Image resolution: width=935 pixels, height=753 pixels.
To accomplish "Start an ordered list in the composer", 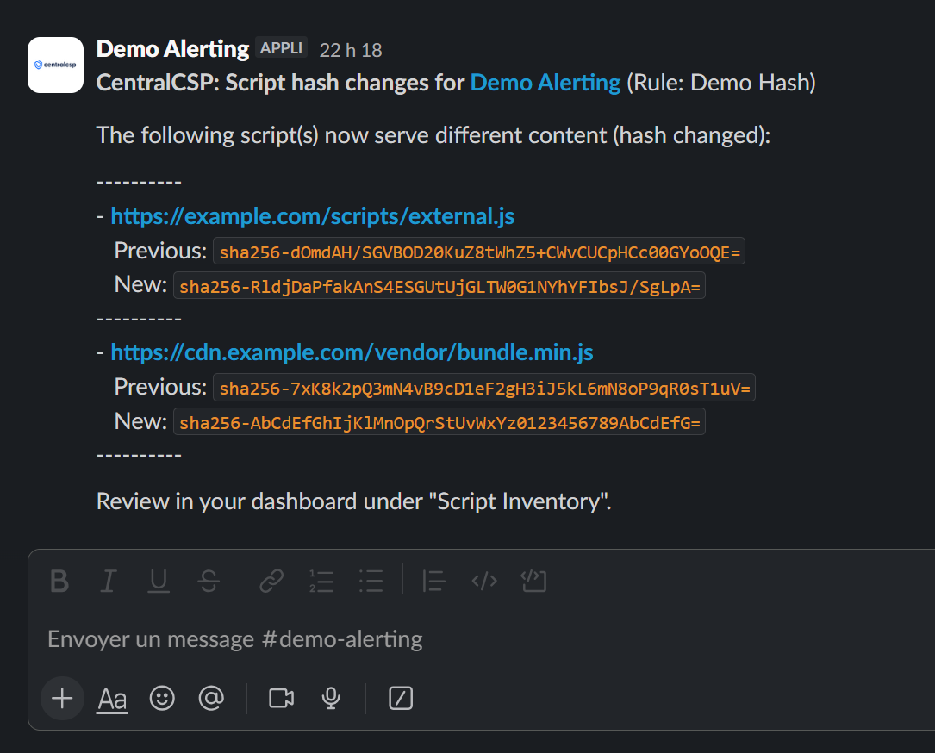I will pos(321,582).
